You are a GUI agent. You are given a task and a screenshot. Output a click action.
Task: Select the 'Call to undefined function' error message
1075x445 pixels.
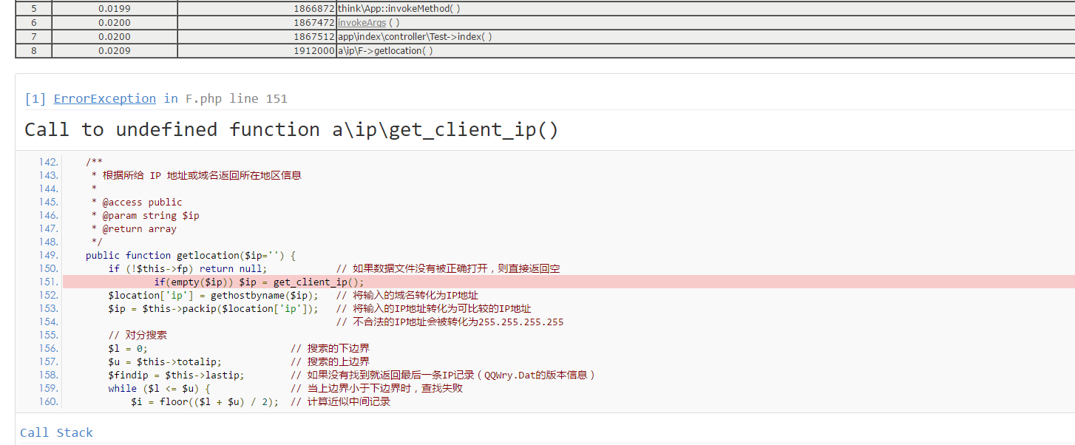[291, 130]
